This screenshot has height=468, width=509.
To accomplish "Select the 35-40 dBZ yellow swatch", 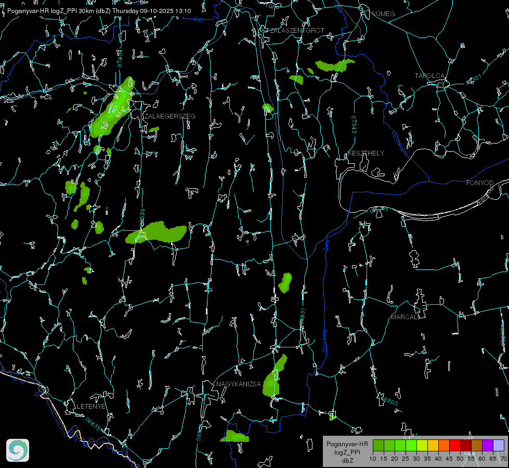I will point(433,445).
